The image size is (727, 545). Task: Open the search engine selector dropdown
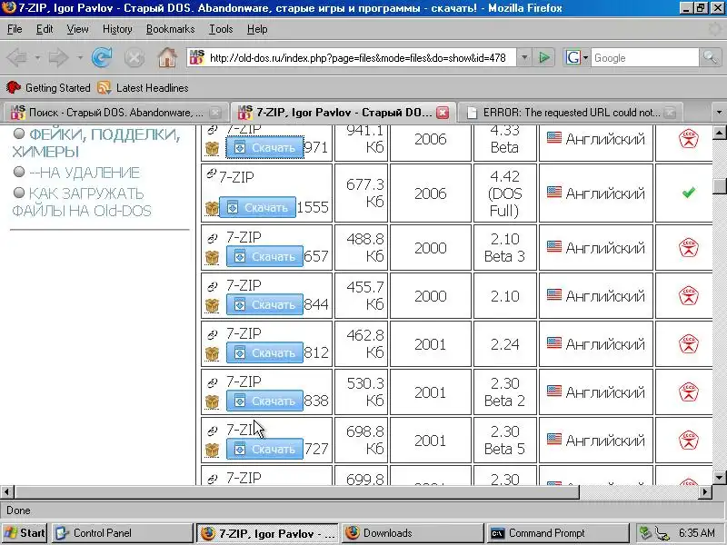pos(585,58)
